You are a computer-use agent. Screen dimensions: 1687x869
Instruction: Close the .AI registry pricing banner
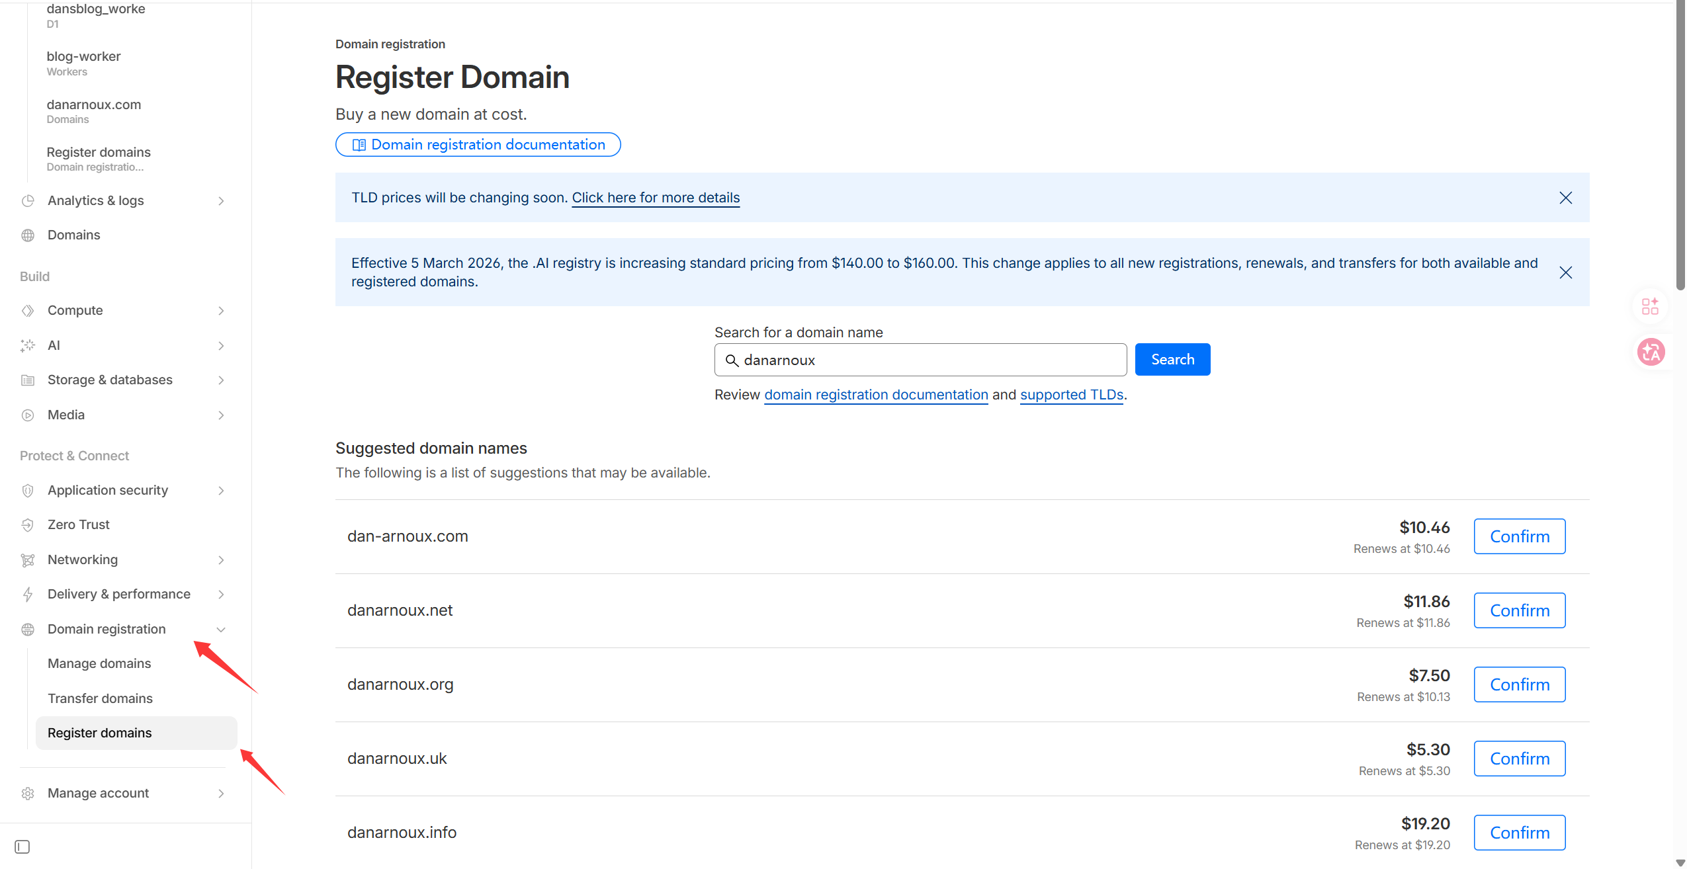1565,272
